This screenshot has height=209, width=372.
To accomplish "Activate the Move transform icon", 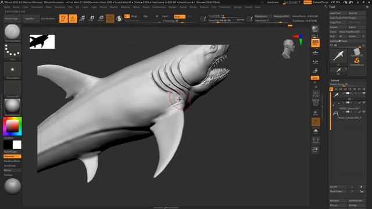I will (x=82, y=19).
